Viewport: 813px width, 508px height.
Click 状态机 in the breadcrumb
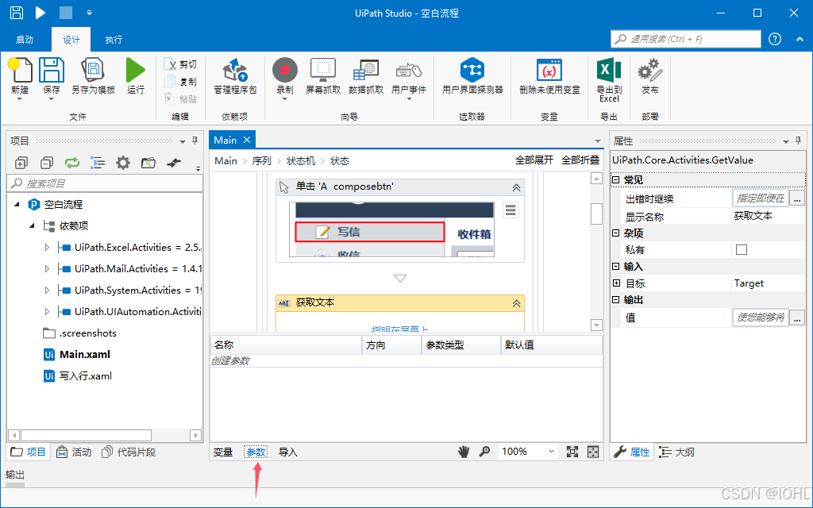tap(301, 161)
